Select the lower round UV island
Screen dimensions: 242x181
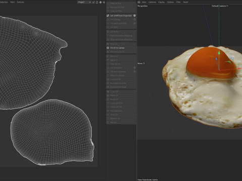(x=52, y=132)
